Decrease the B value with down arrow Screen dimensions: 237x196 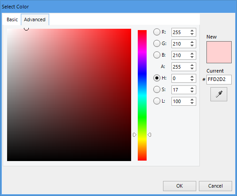click(192, 57)
